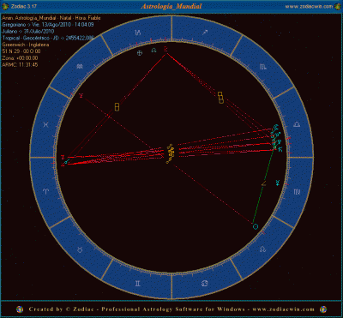Select the Sagittarius arrow glyph

tap(205, 33)
